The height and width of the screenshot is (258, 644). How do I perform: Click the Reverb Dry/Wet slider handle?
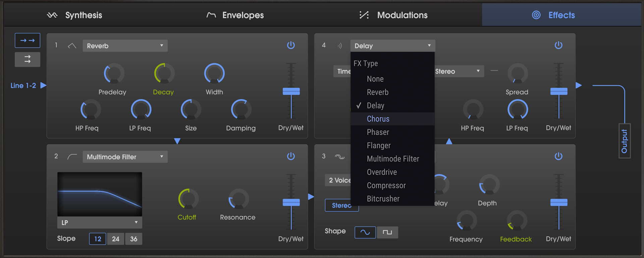[x=291, y=91]
